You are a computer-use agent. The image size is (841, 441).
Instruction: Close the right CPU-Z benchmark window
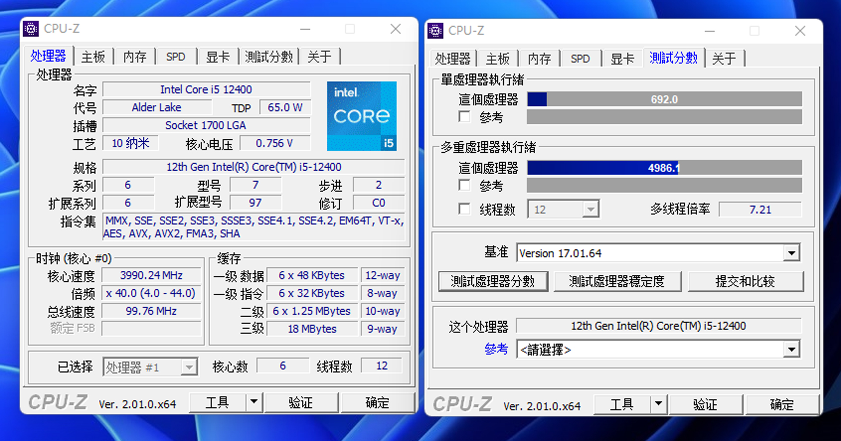(x=800, y=31)
